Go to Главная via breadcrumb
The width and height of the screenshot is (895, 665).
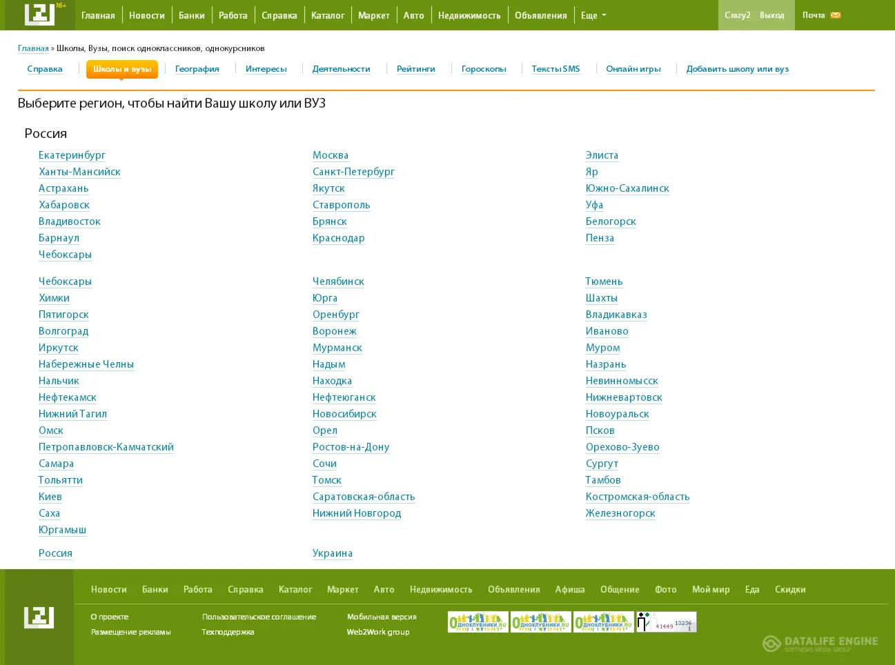point(33,48)
